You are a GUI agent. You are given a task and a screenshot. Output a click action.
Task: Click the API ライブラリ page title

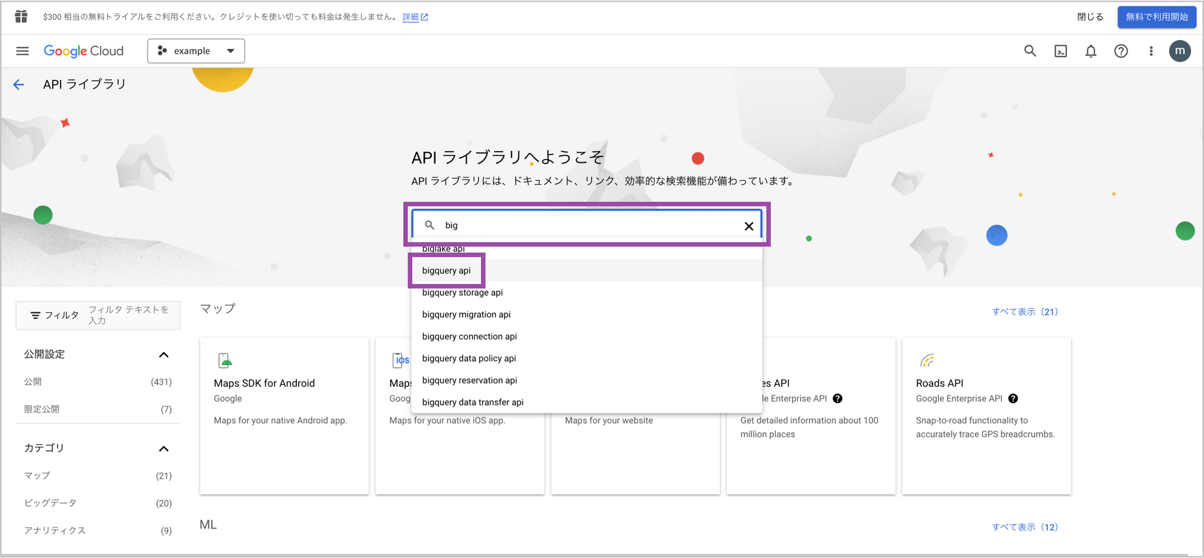click(85, 85)
